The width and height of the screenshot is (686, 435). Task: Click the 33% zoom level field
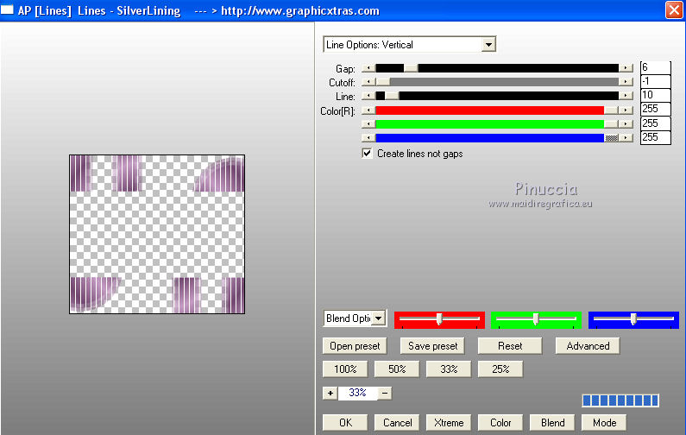pyautogui.click(x=357, y=393)
